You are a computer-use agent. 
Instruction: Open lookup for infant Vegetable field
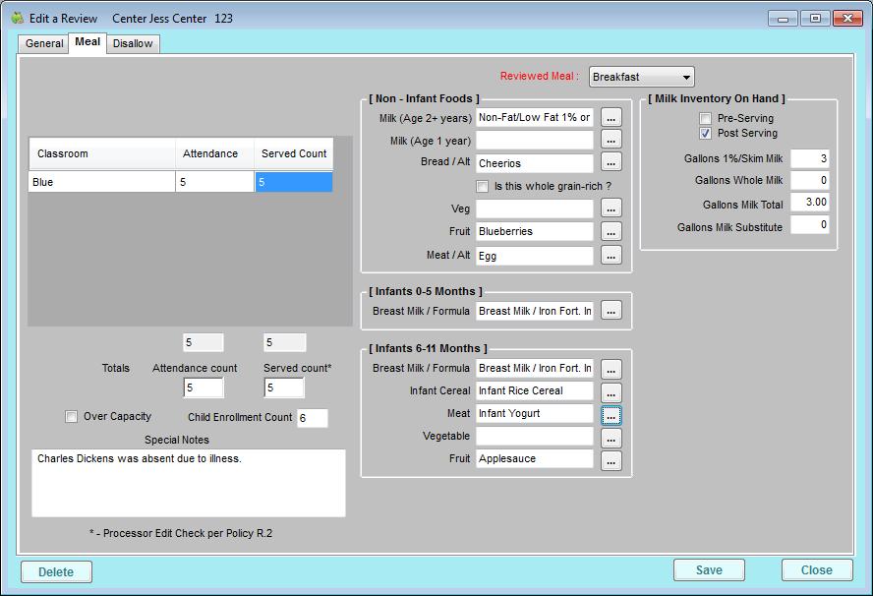pyautogui.click(x=611, y=439)
